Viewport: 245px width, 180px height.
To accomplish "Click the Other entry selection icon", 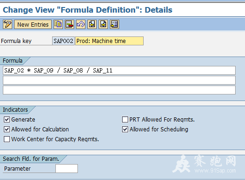I will click(115, 24).
